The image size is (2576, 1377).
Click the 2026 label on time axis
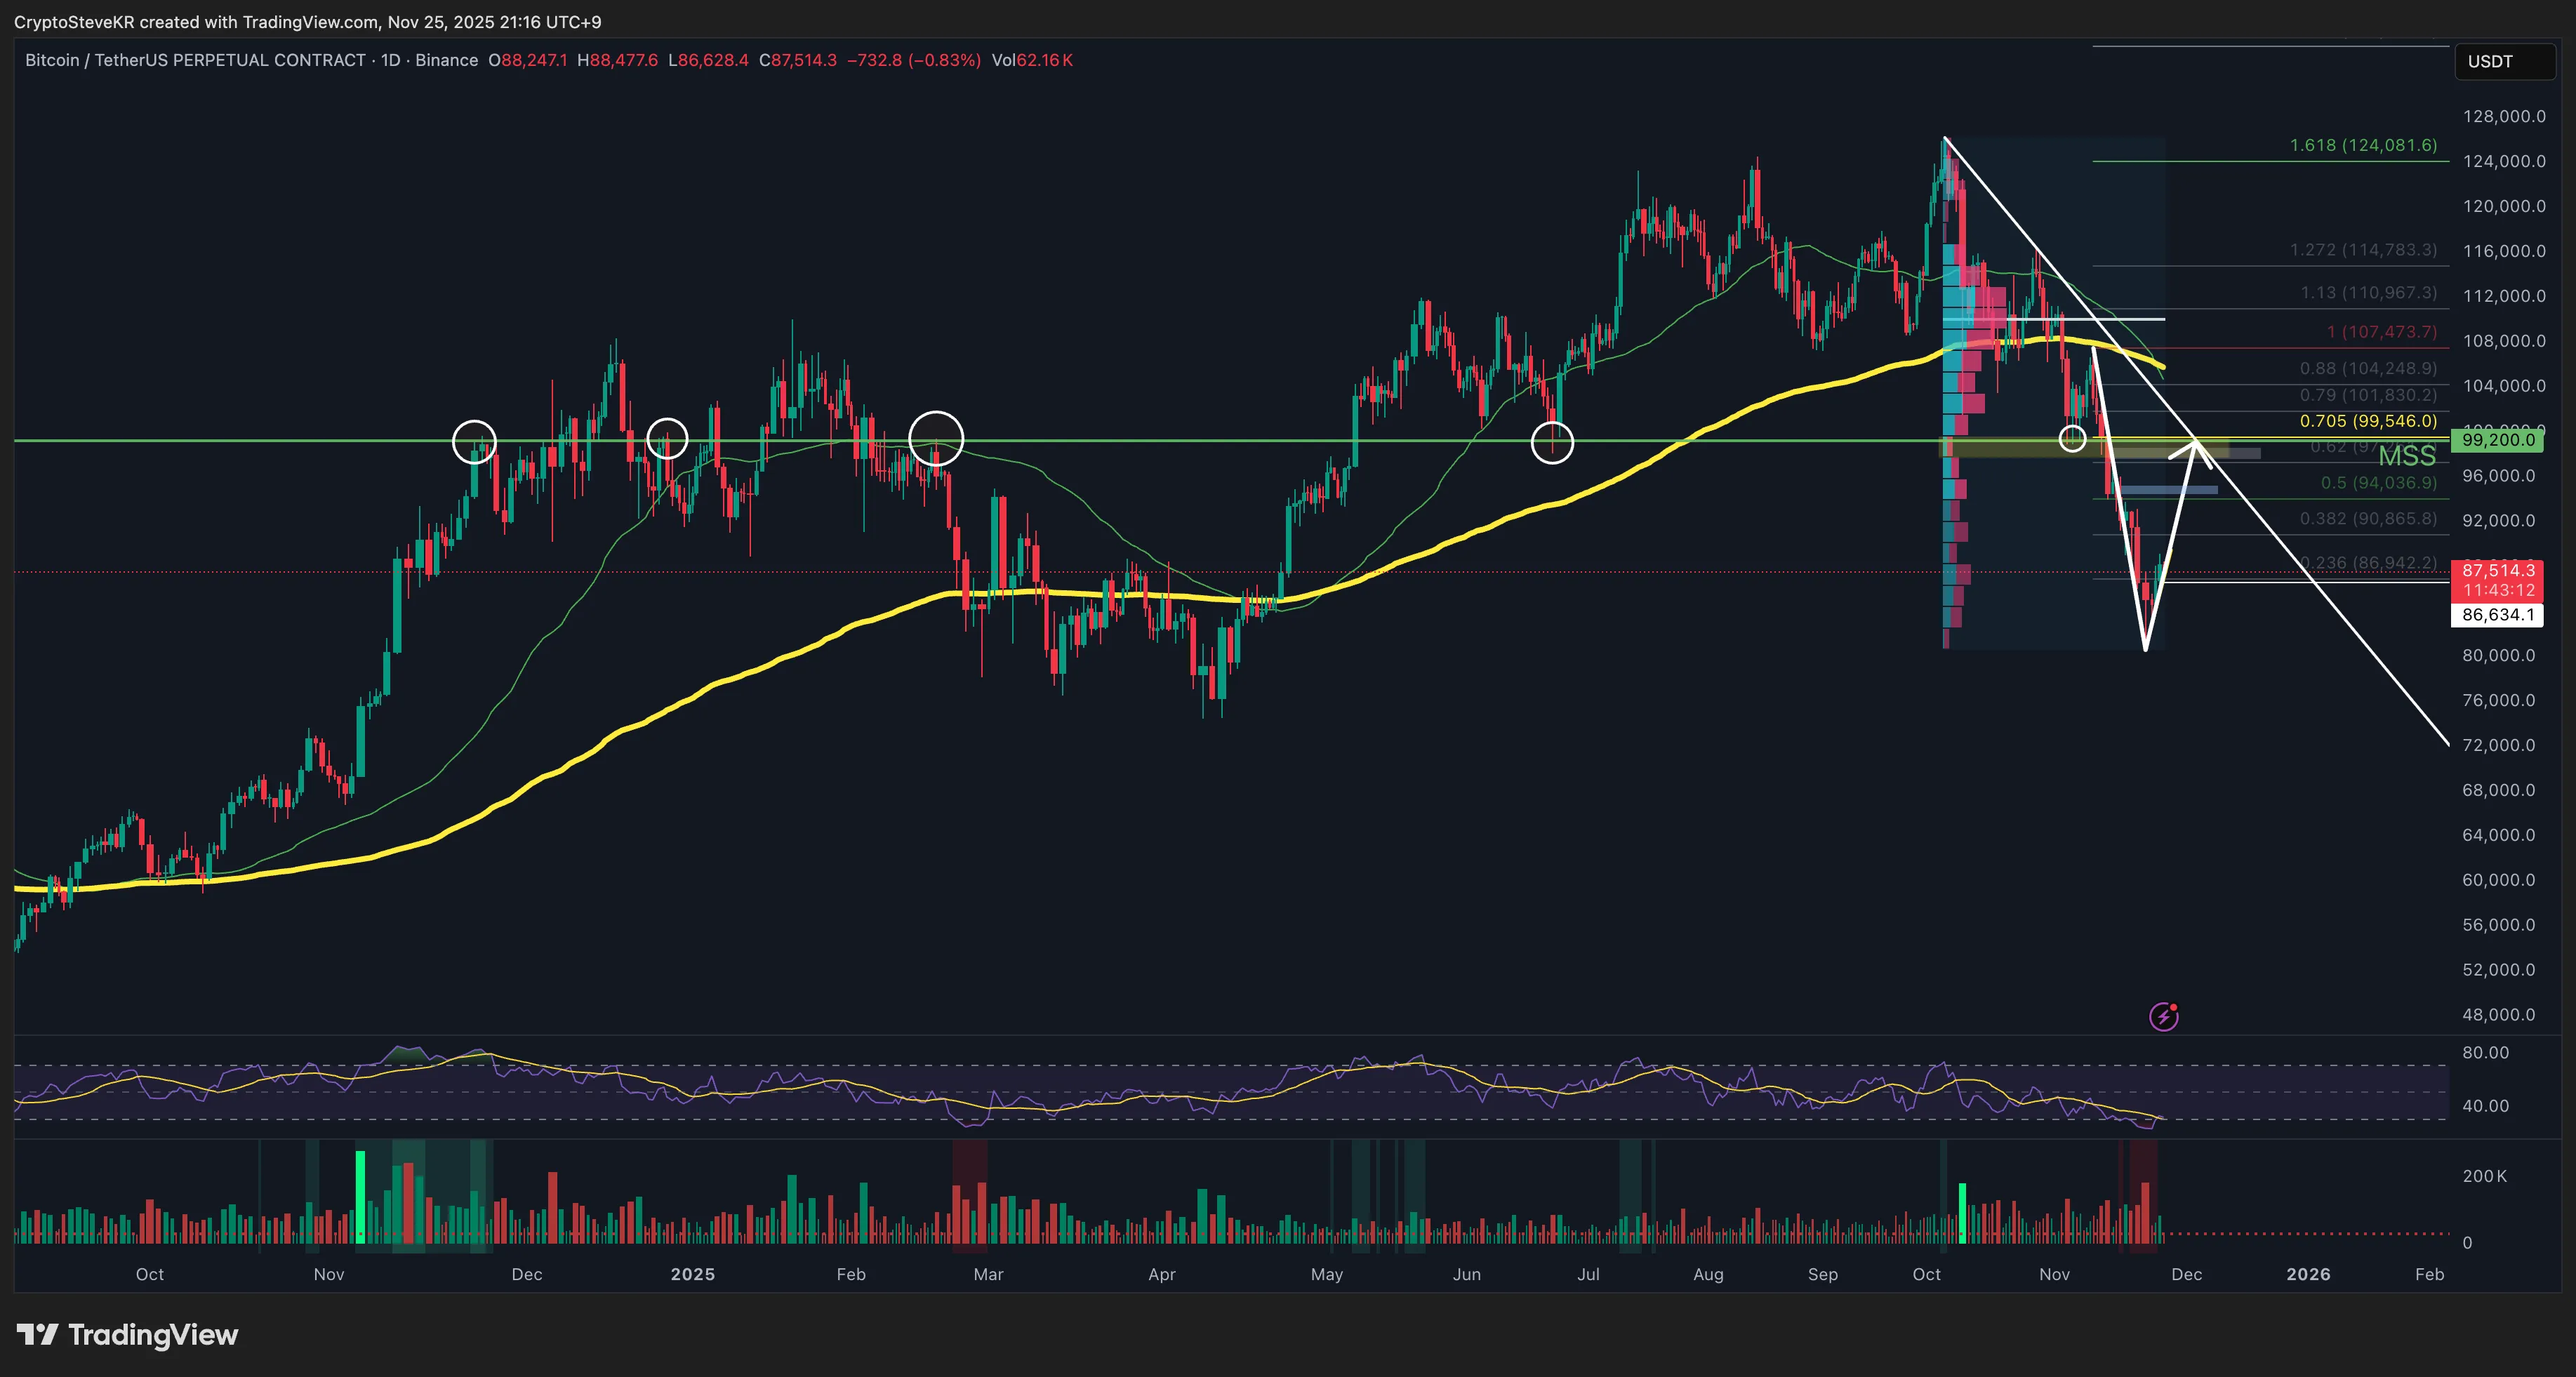pyautogui.click(x=2308, y=1274)
